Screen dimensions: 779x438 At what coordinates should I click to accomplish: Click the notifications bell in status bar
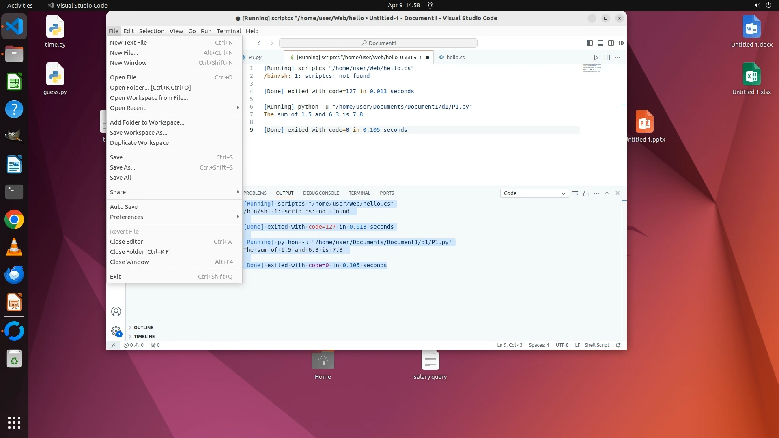[x=618, y=345]
